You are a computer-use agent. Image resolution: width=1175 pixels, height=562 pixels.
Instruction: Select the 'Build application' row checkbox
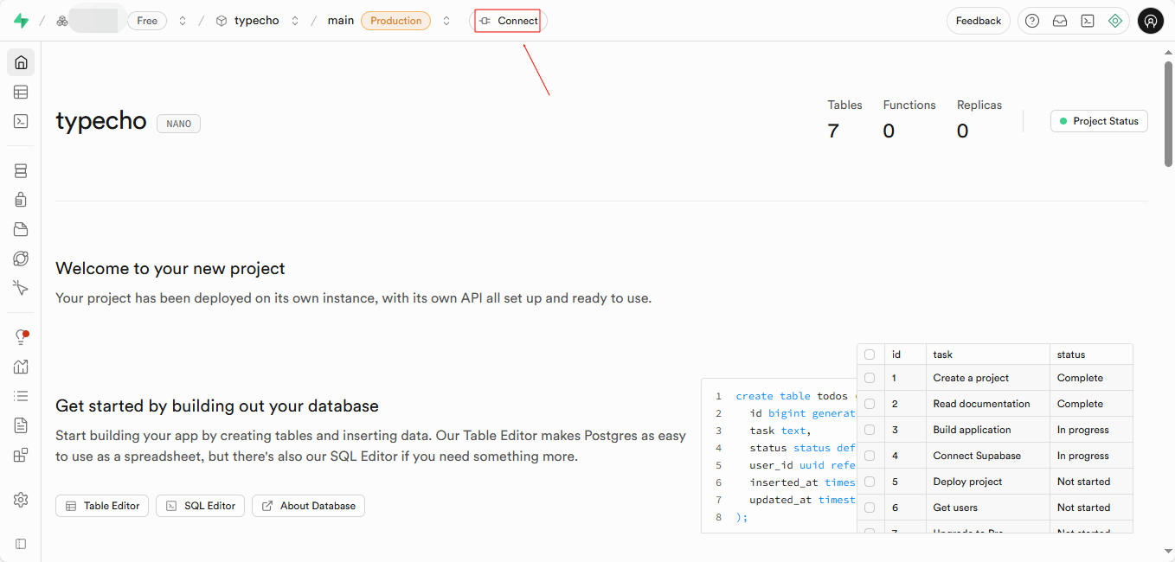870,430
